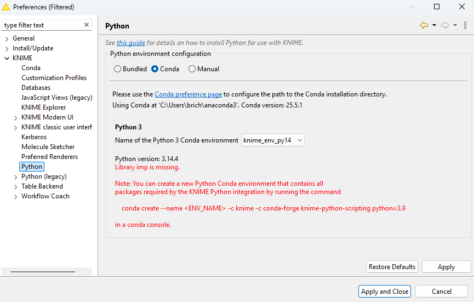Screen dimensions: 474x302
Task: Open the Conda preference page link
Action: point(188,94)
